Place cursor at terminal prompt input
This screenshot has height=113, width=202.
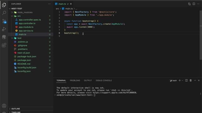[95, 95]
